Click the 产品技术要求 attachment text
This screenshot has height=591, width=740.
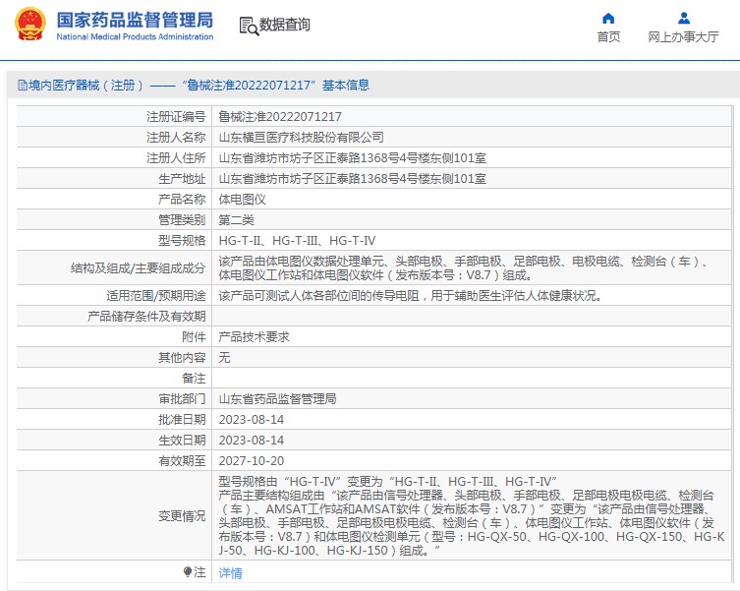254,336
